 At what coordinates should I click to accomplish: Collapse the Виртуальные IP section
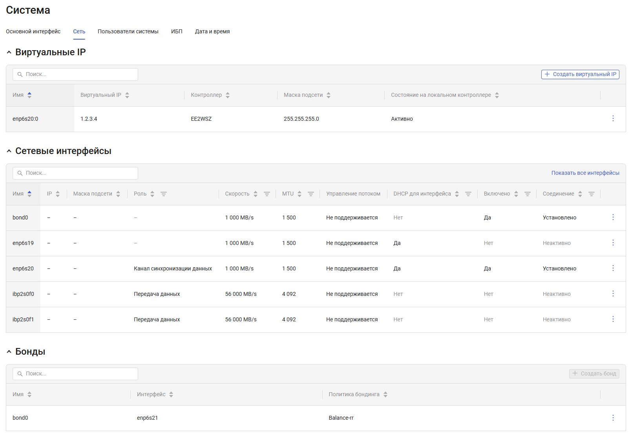point(9,52)
